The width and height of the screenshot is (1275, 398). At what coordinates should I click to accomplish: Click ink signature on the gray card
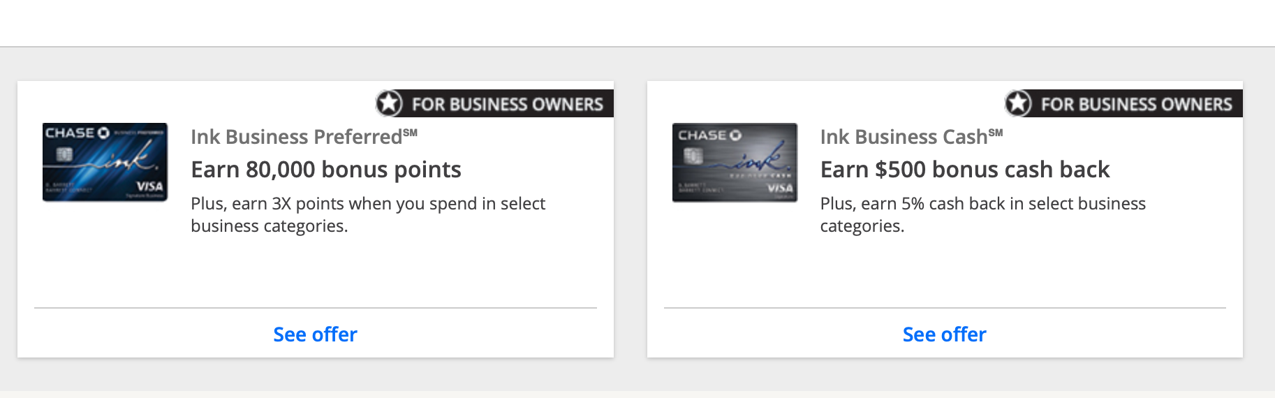coord(758,161)
